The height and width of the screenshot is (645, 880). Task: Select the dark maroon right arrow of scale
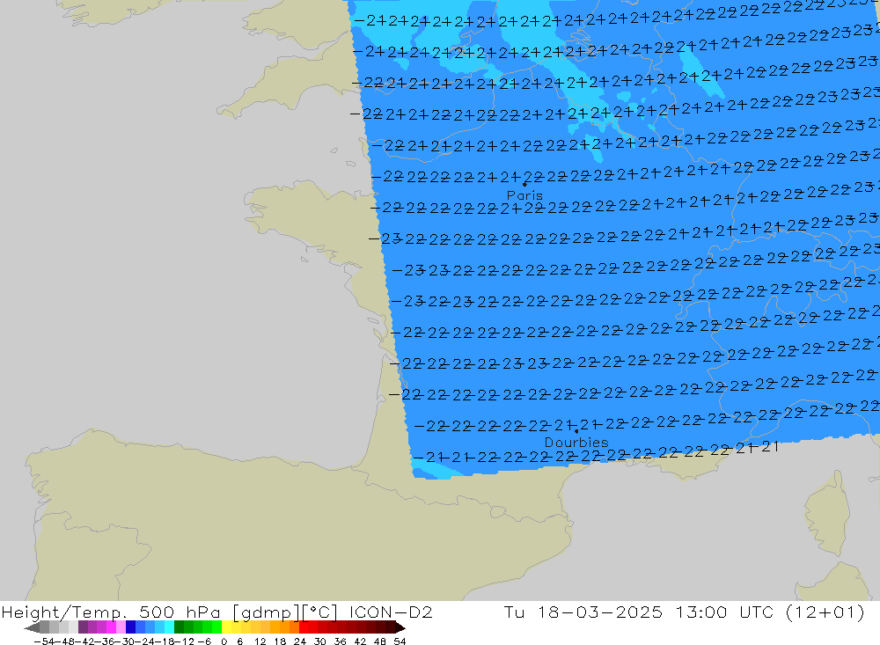pyautogui.click(x=400, y=628)
